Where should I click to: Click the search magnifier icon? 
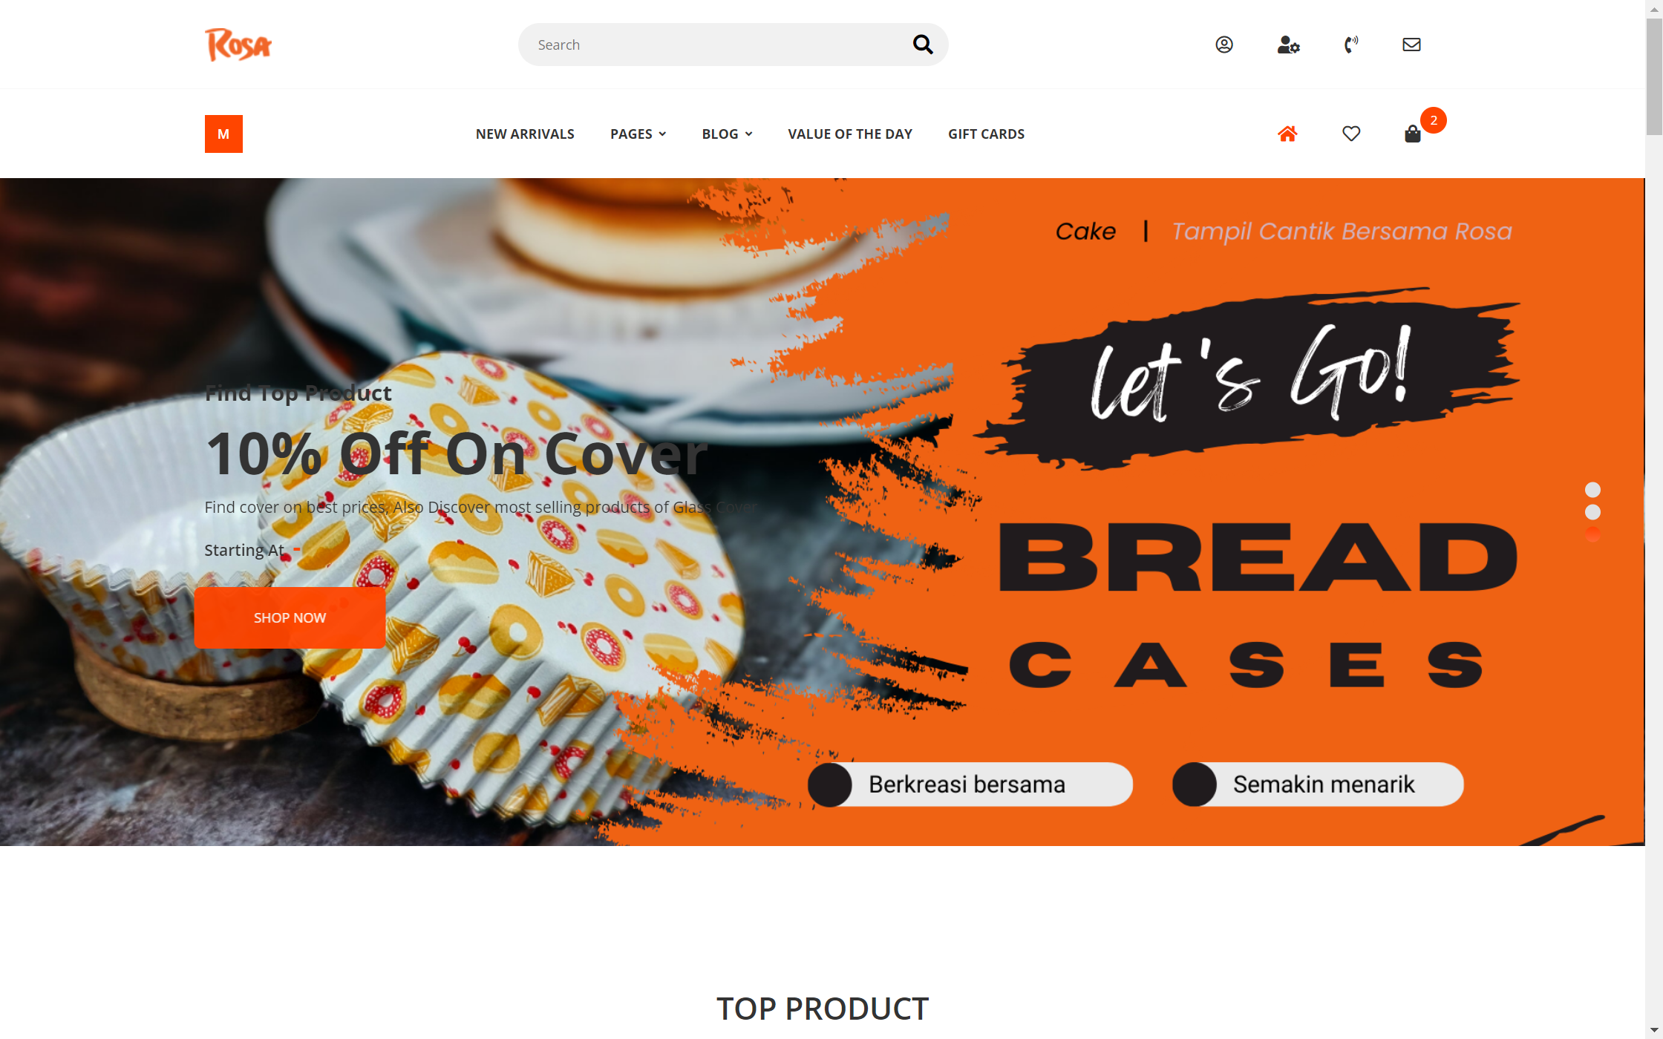click(x=922, y=45)
